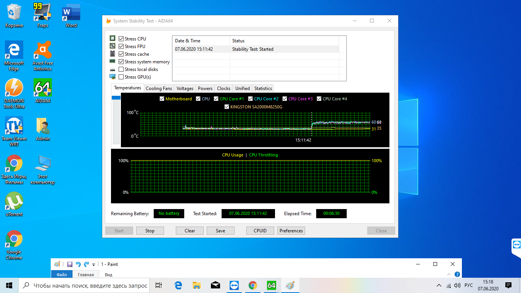Select the Здесь Игры, Фильмы Chrome shortcut
Image resolution: width=521 pixels, height=293 pixels.
pos(14,169)
